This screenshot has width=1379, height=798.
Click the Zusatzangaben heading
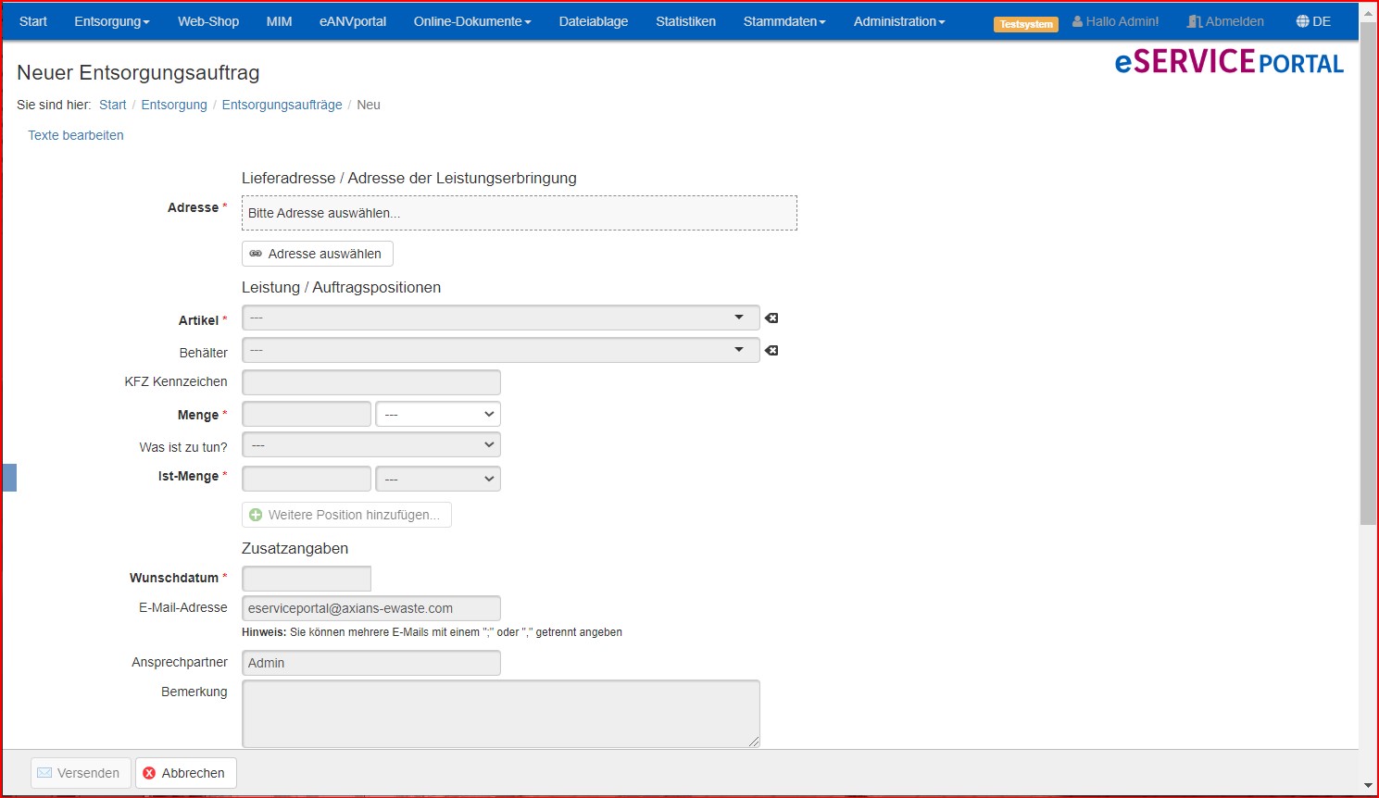(295, 548)
